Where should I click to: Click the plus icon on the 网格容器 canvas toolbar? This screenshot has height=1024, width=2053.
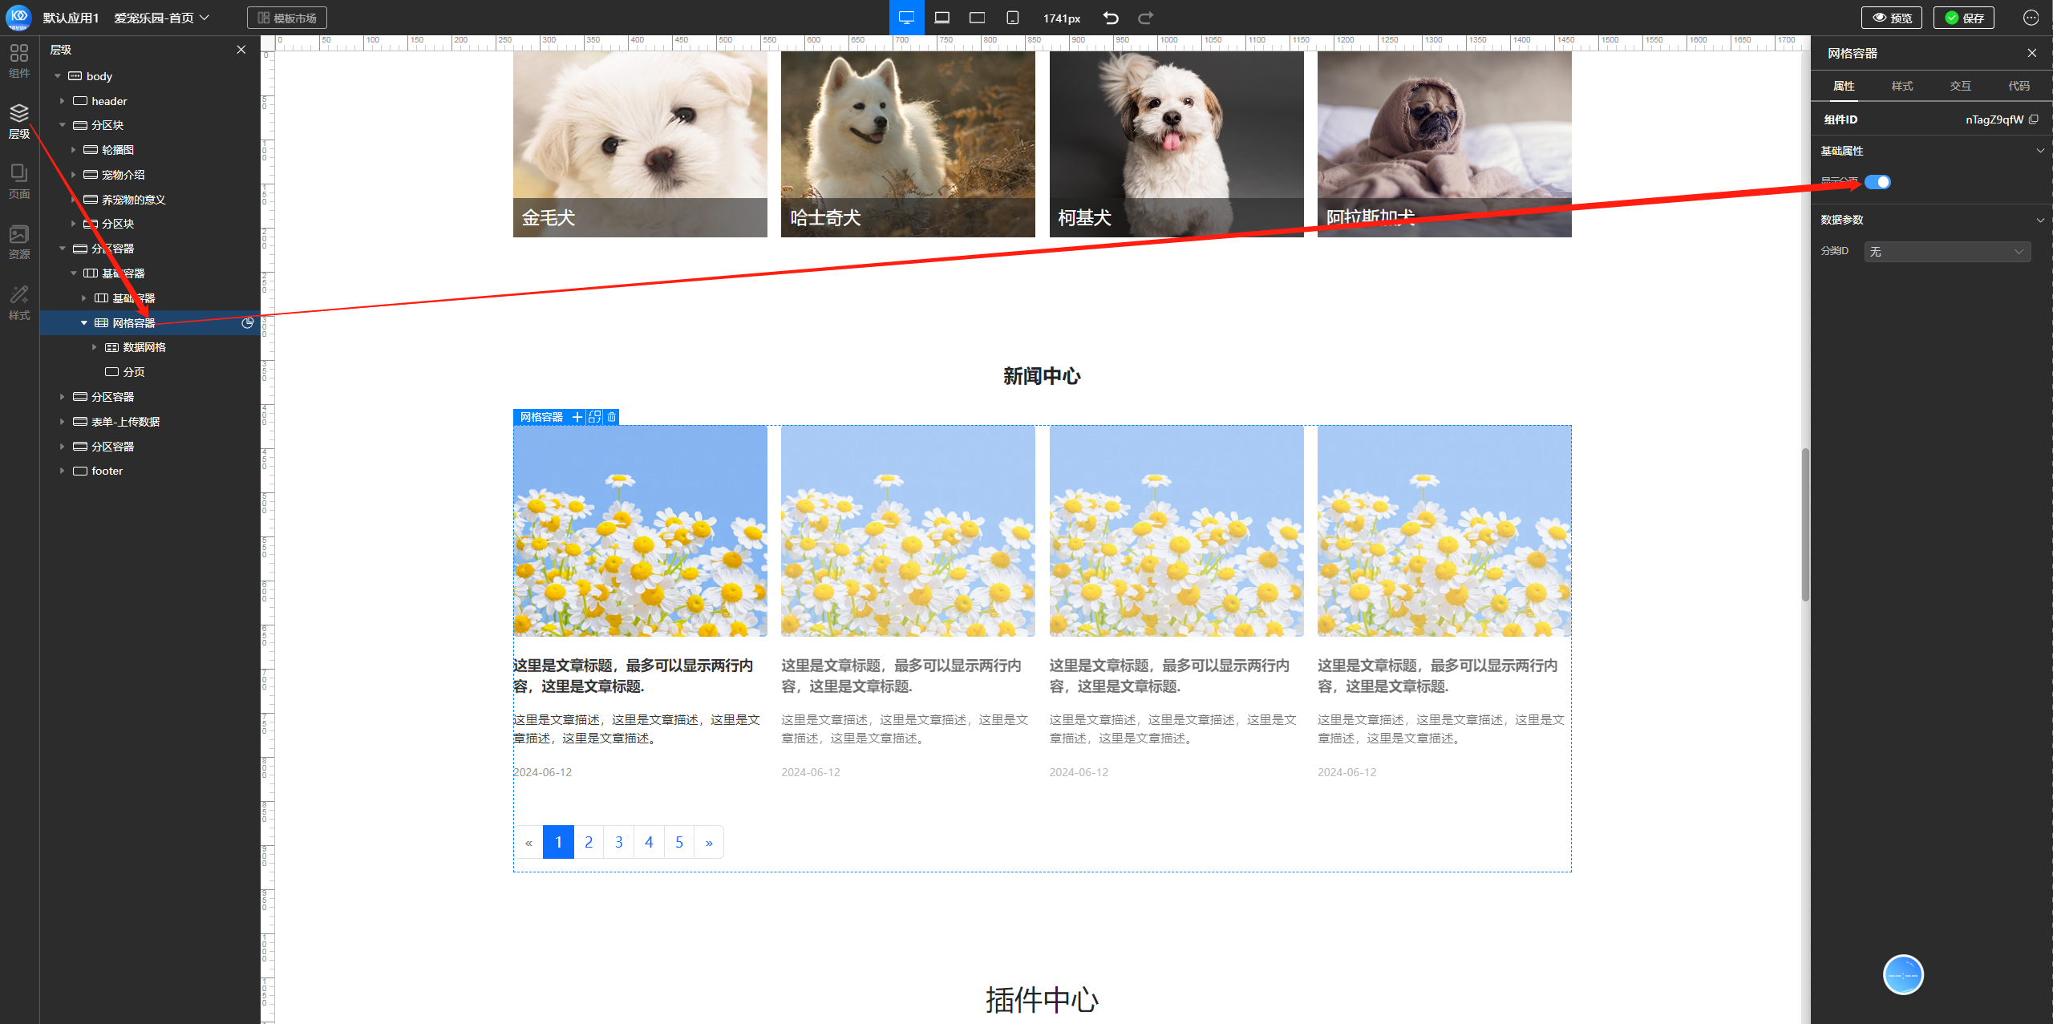pos(577,417)
